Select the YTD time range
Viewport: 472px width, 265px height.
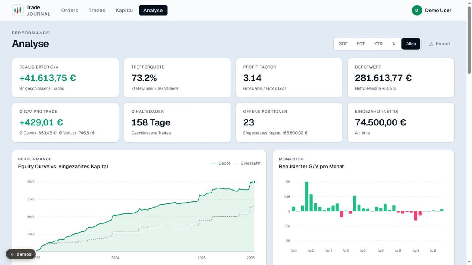pos(378,44)
